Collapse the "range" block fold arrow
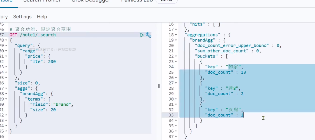This screenshot has height=140, width=315. point(6,51)
